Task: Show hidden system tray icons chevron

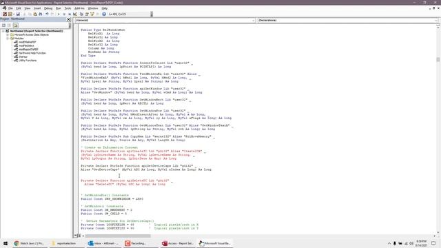Action: 389,243
